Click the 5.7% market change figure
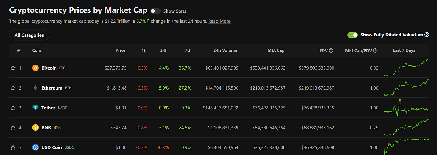Screen dimensions: 437x155 tap(141, 21)
